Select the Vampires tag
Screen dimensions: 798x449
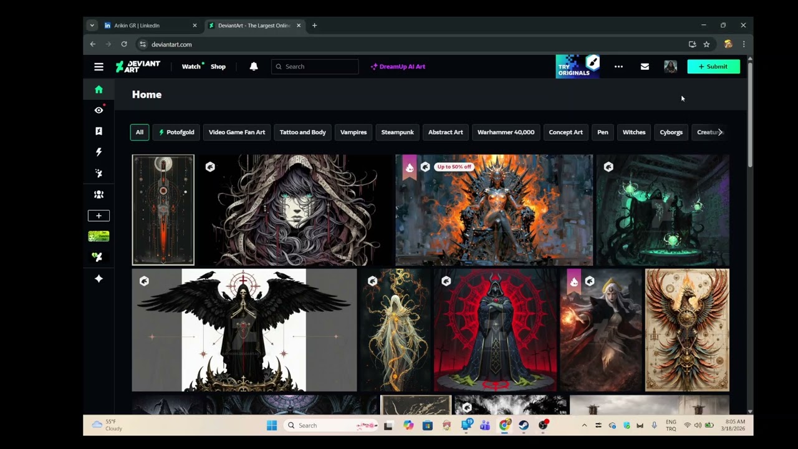353,132
